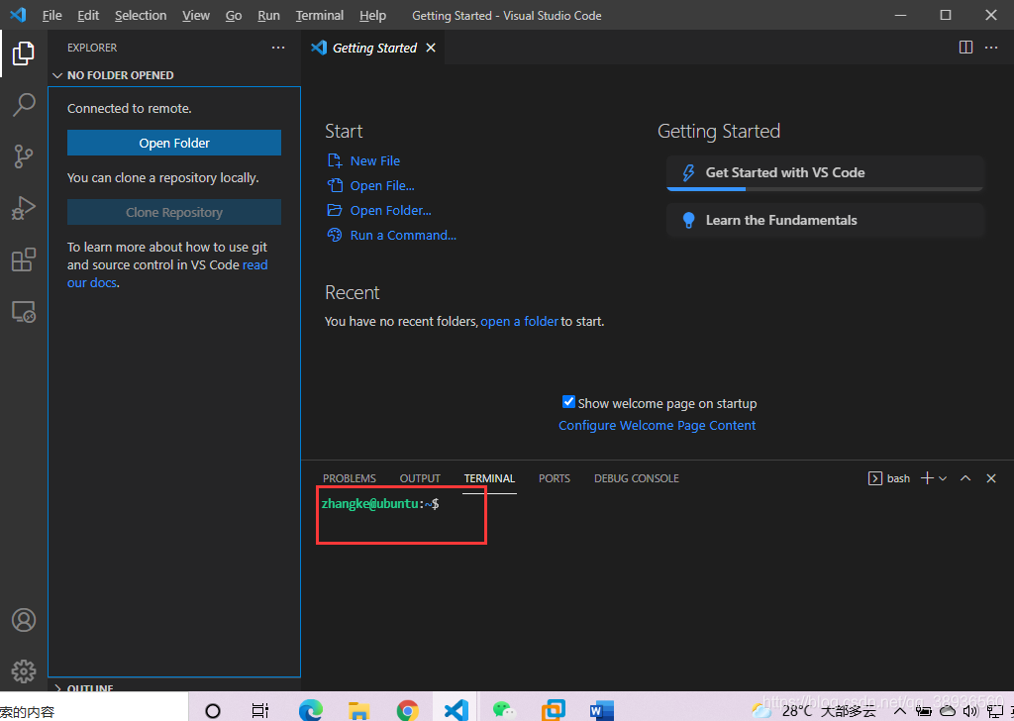
Task: Open the File menu
Action: [51, 15]
